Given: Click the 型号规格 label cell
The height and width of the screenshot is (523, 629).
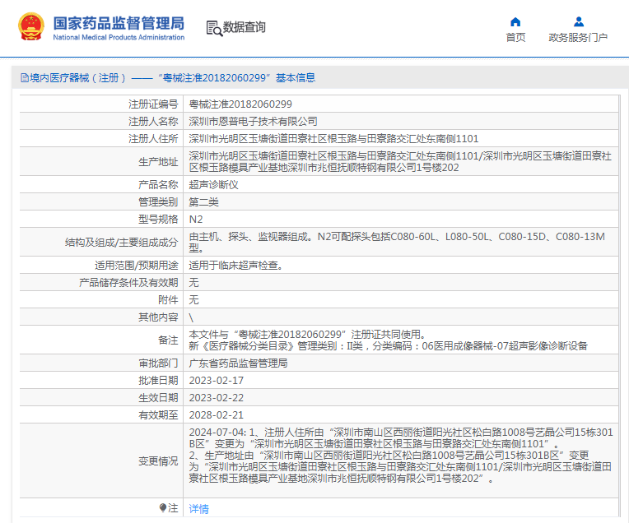Looking at the screenshot, I should [x=101, y=220].
